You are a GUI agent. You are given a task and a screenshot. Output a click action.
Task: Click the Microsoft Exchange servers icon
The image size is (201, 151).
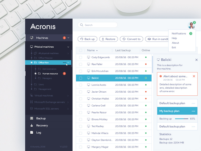31,102
